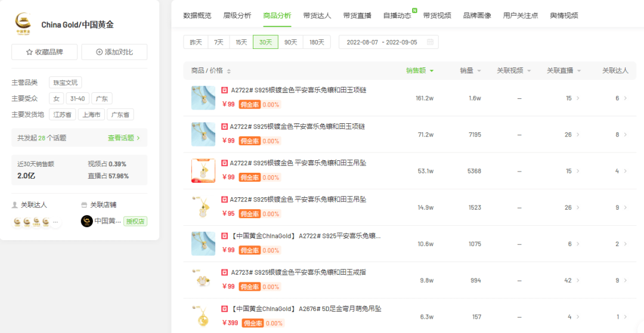
Task: Click the ¥399 price text
Action: coord(230,323)
